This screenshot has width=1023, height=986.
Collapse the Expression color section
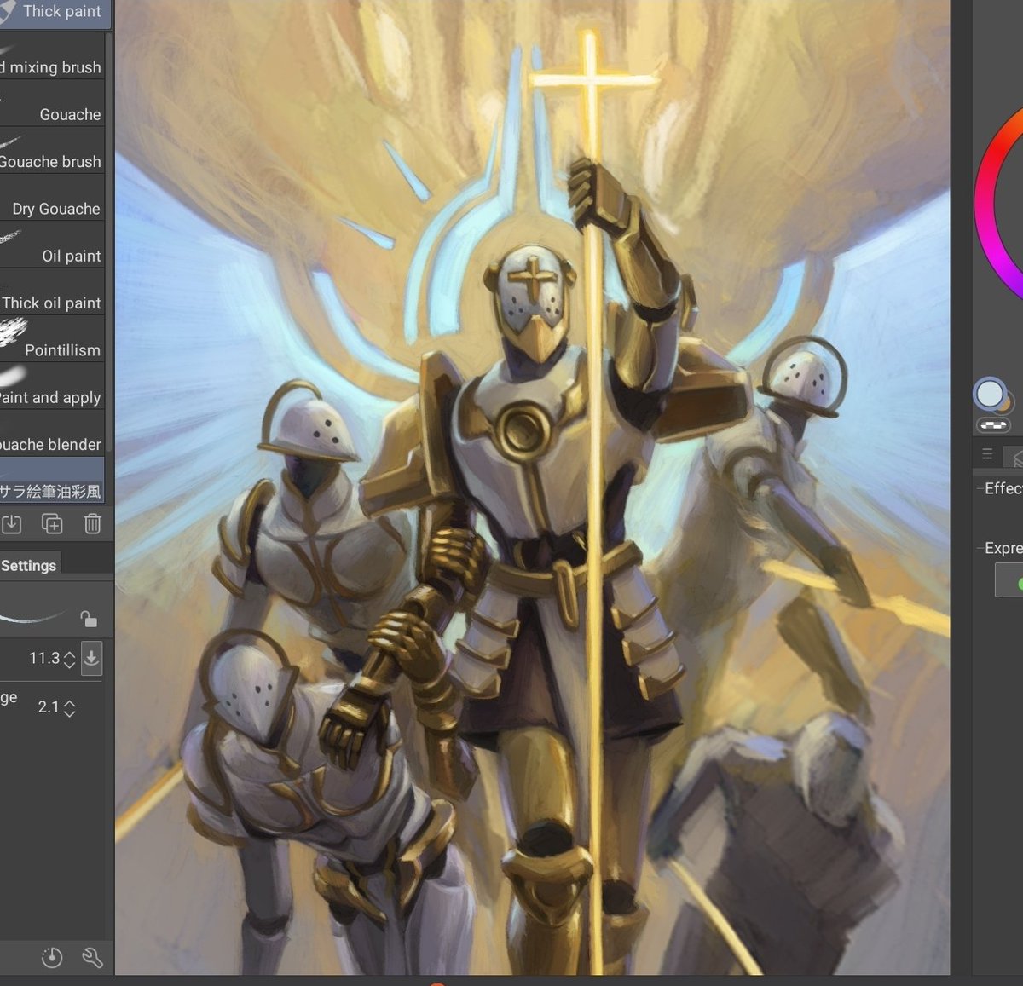(x=979, y=548)
